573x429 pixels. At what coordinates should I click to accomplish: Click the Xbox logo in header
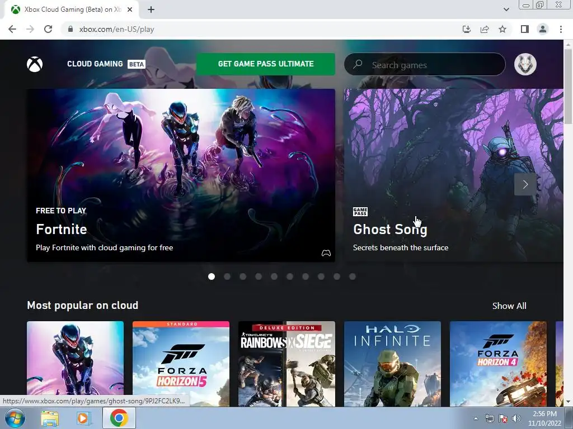[x=35, y=64]
